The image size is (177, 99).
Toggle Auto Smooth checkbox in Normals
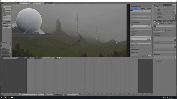[154, 30]
